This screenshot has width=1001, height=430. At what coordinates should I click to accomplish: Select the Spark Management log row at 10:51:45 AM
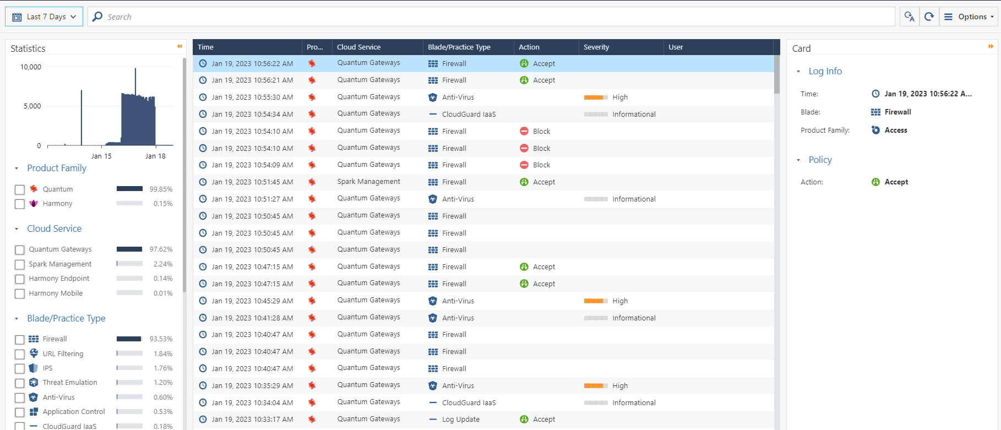click(x=483, y=182)
